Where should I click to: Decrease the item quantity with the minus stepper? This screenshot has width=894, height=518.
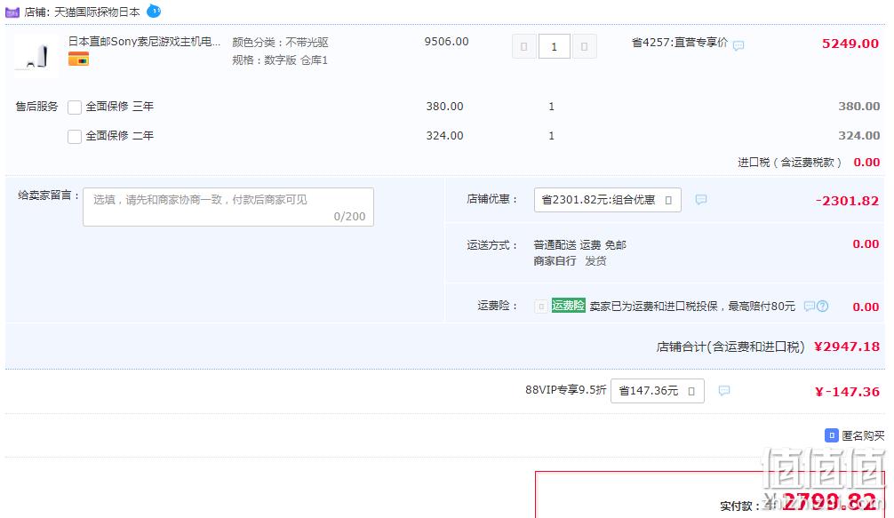coord(523,47)
